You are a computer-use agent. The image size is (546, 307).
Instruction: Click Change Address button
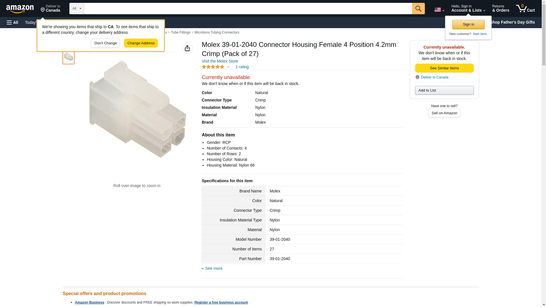[141, 43]
